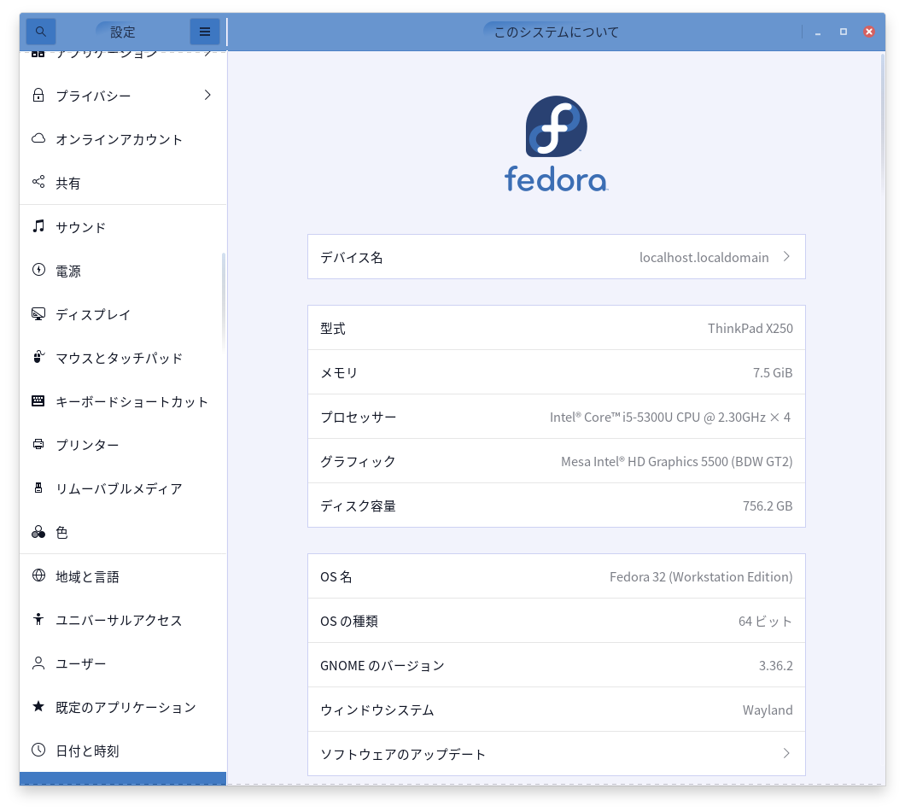Click the star icon for 既定のアプリケーション
The width and height of the screenshot is (905, 812).
pos(38,706)
